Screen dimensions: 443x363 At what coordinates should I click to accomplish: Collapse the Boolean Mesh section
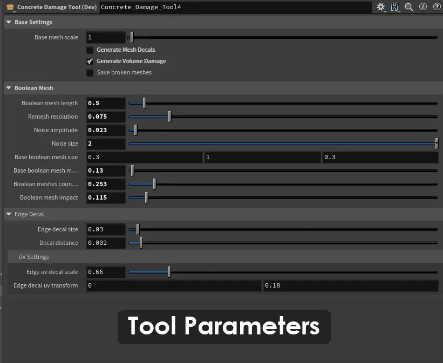(9, 88)
